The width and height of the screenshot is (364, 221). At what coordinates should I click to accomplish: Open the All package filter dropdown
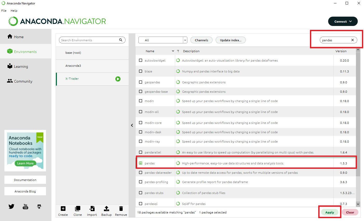163,40
